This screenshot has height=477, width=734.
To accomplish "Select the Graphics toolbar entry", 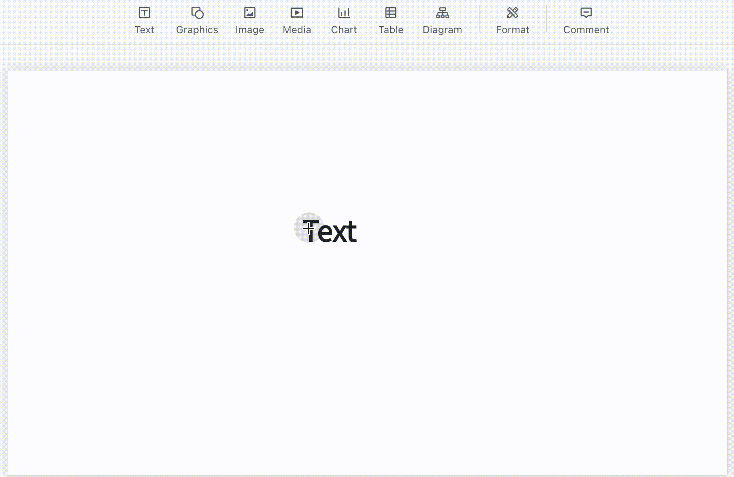I will tap(197, 29).
